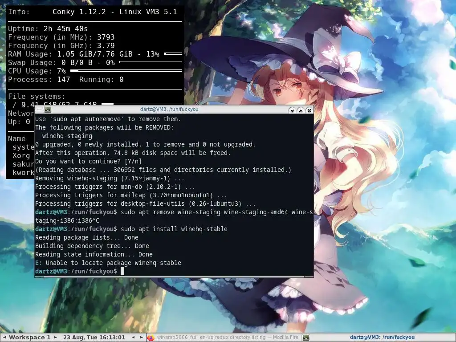Click the Conky 'Frequency (in GHz): 3.79' line
The image size is (456, 342).
61,46
